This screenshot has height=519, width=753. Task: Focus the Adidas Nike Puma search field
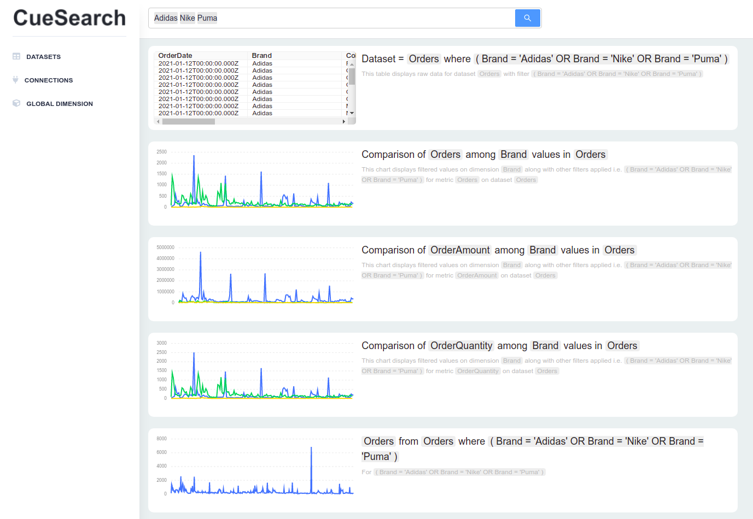[x=331, y=18]
